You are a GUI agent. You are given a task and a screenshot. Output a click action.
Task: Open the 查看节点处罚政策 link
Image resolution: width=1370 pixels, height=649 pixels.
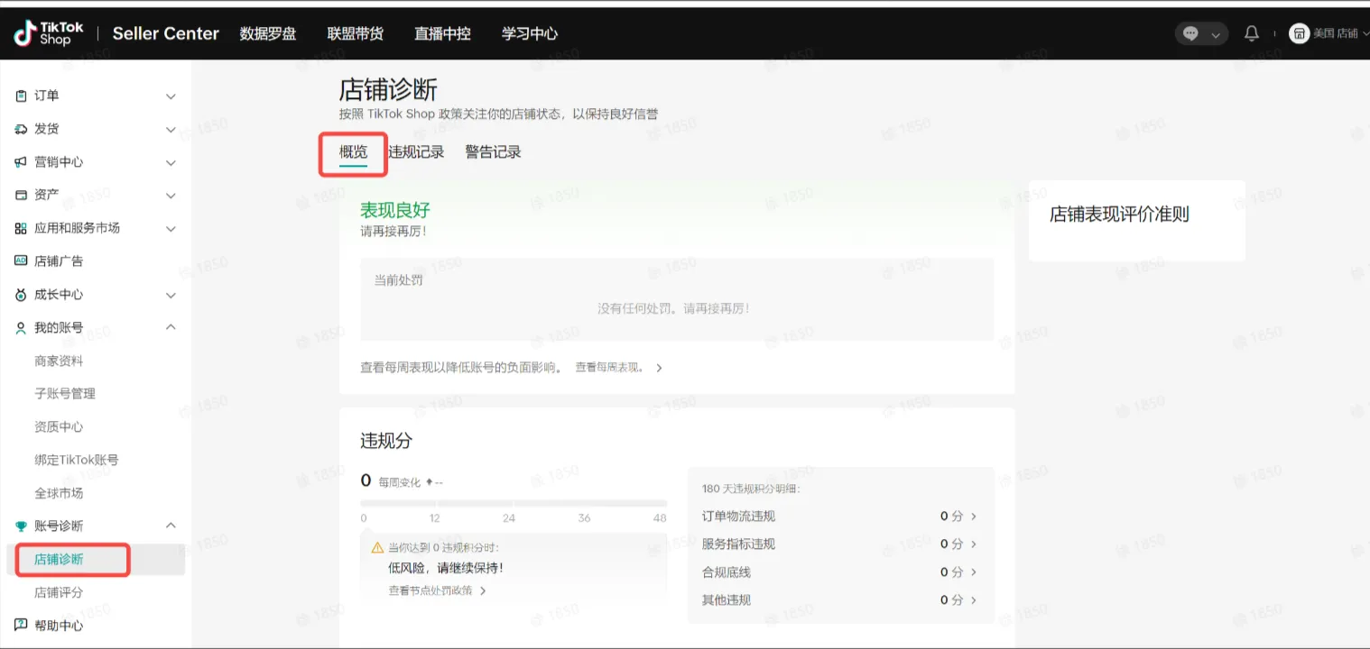[438, 590]
